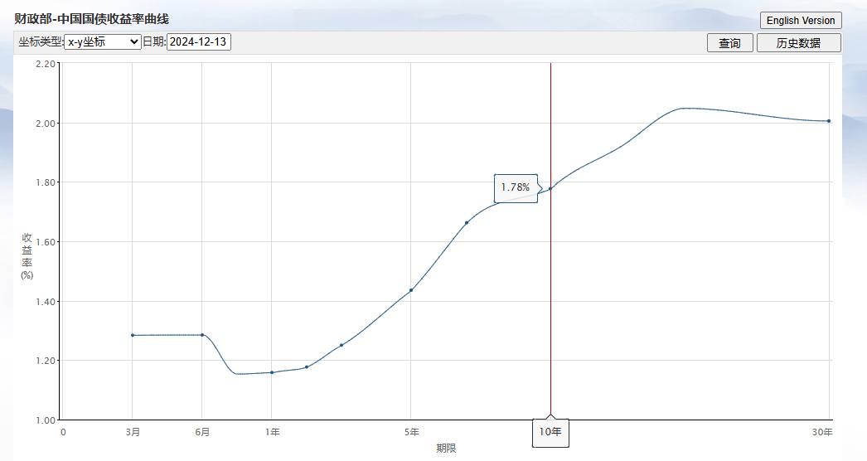
Task: Click the 日期 input field showing 2024-12-13
Action: [198, 41]
